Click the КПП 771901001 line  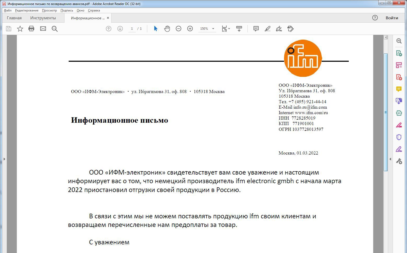tap(296, 124)
